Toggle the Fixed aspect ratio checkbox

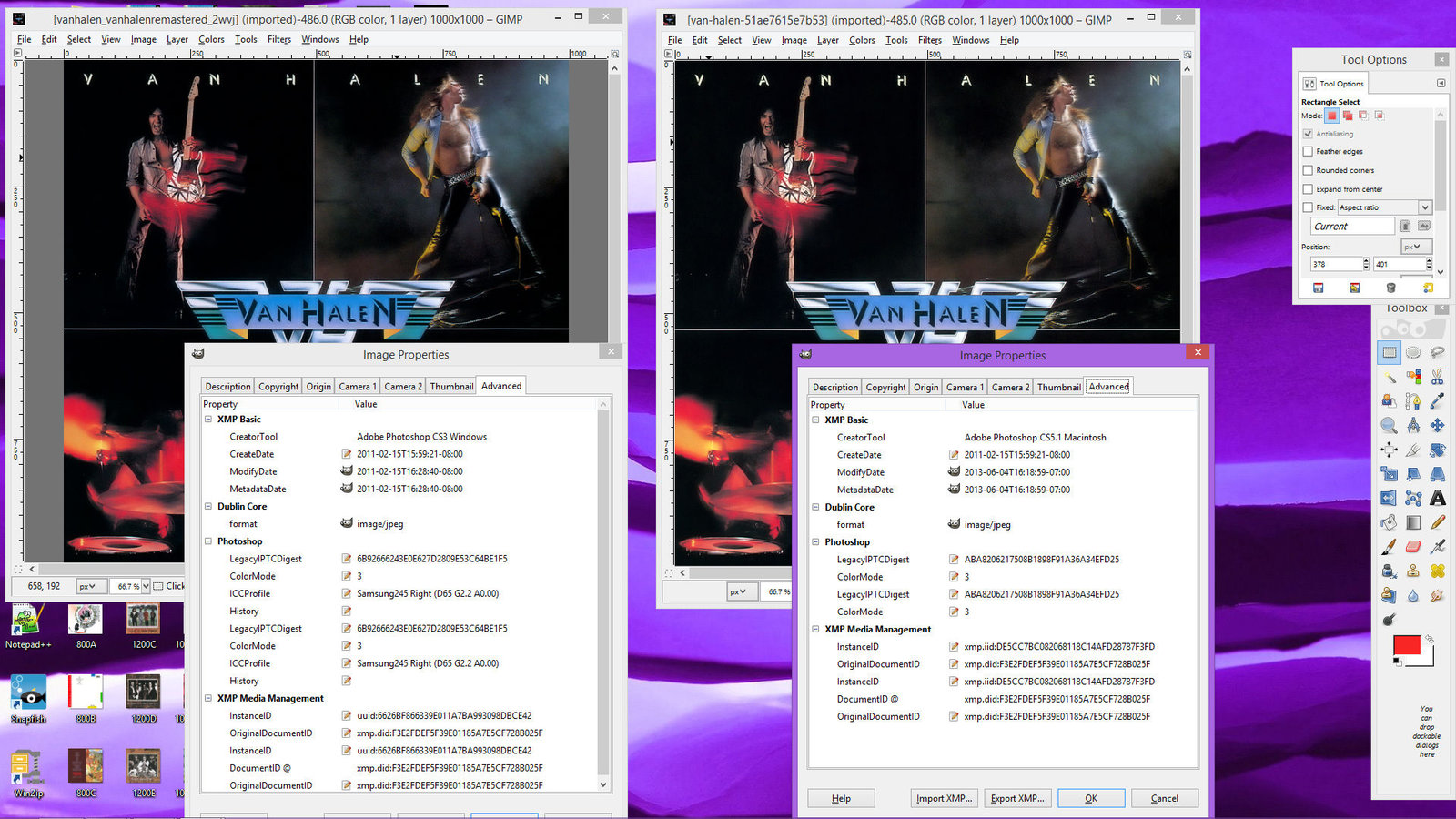(1308, 207)
